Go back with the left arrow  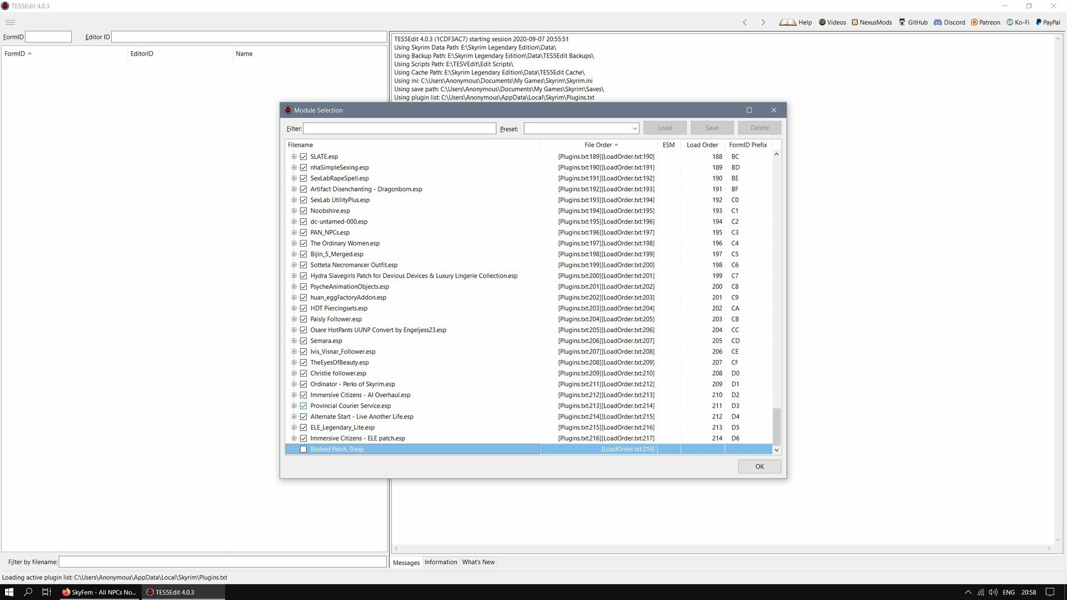(745, 22)
